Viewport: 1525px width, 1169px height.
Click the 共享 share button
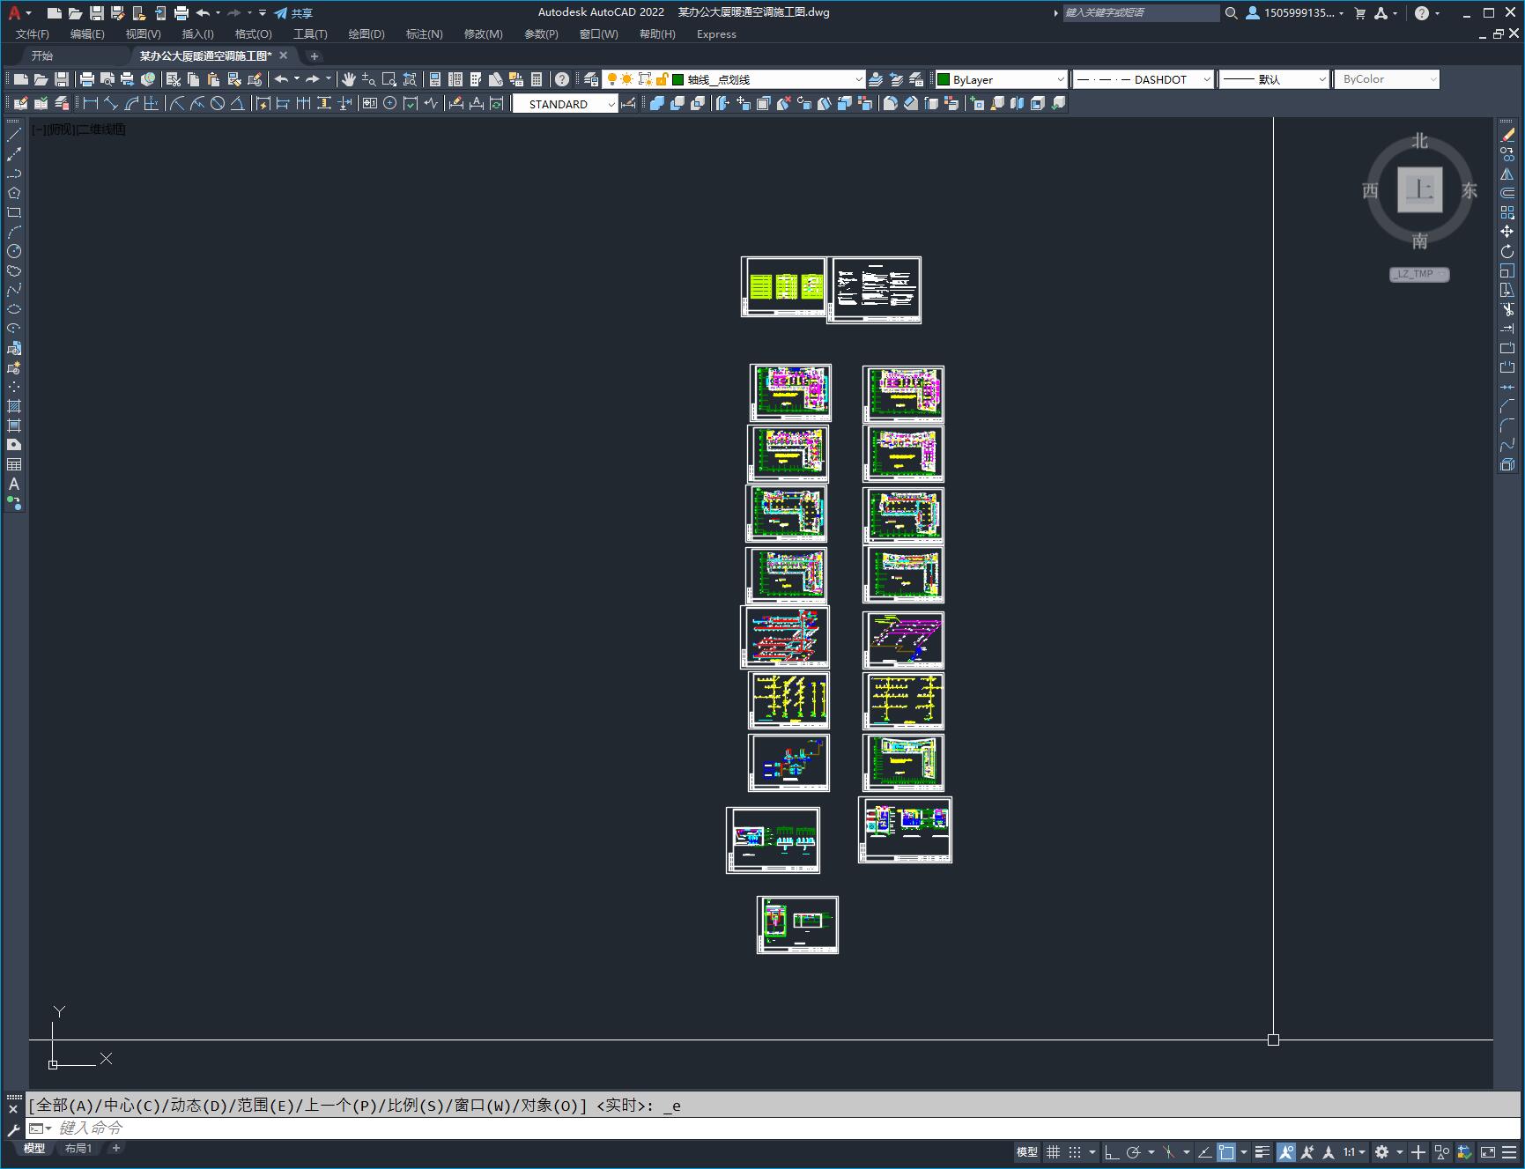pyautogui.click(x=293, y=13)
